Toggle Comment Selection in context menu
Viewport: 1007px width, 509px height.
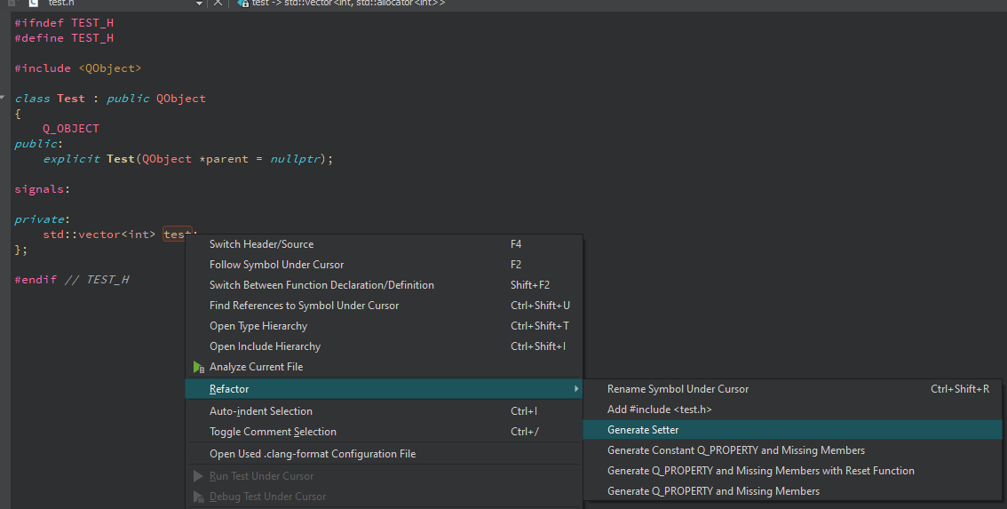(x=273, y=432)
